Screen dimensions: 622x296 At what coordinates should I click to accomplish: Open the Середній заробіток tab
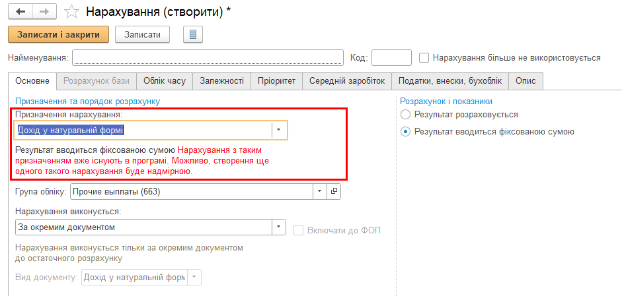[x=347, y=81]
